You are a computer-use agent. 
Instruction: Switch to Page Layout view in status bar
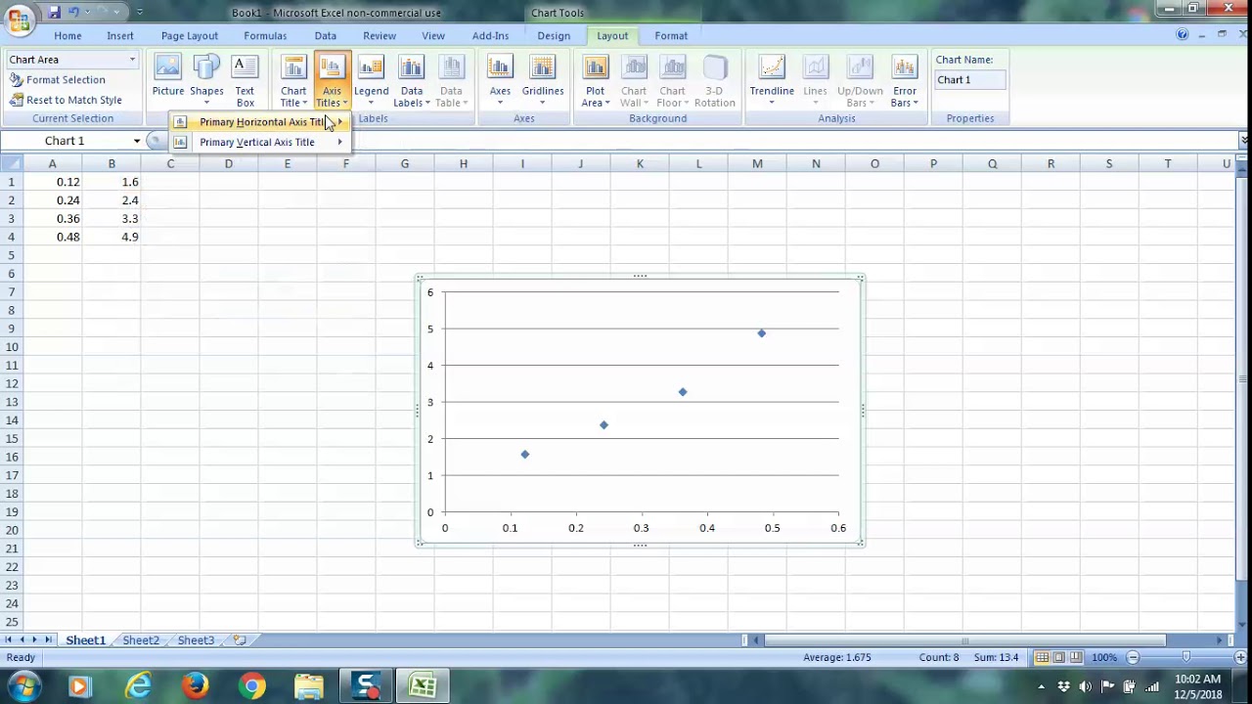click(1059, 658)
